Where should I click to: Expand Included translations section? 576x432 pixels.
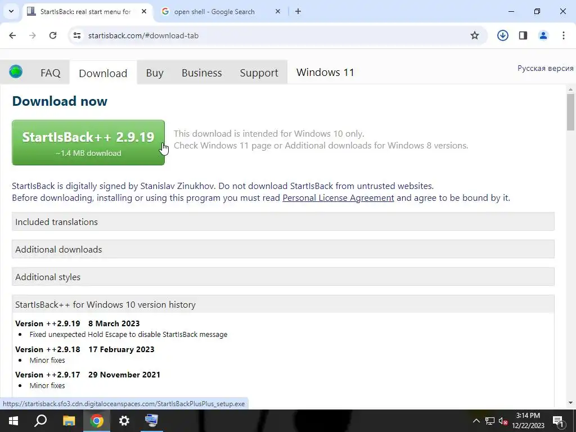click(283, 222)
